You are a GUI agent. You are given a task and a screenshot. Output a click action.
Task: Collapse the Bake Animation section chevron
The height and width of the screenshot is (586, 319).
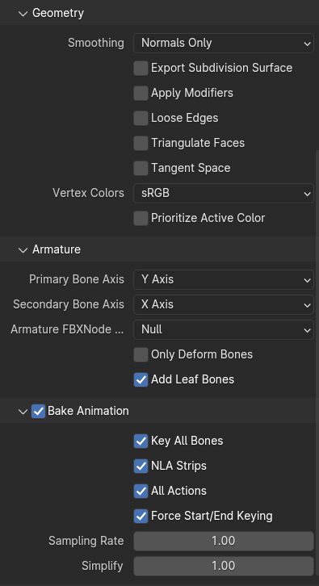[23, 412]
